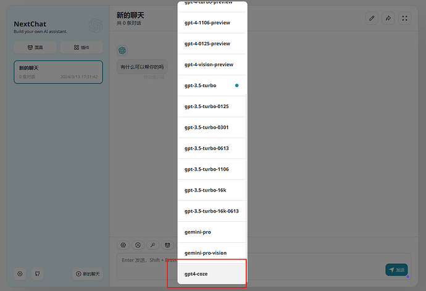The height and width of the screenshot is (291, 426).
Task: Pick gpt-3.5-turbo-0125 from the model list
Action: click(x=212, y=106)
